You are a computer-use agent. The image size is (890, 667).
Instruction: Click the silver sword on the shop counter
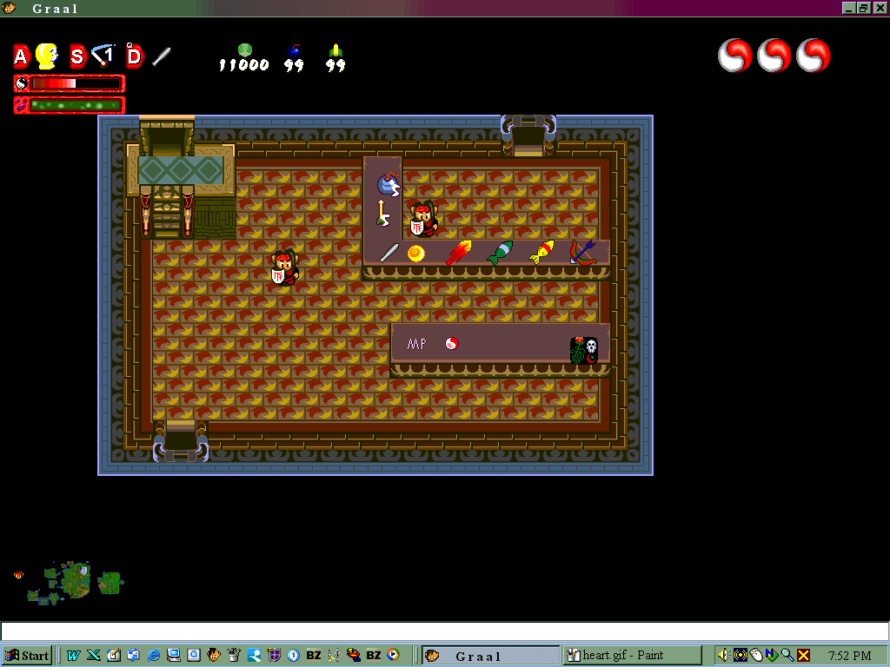pos(388,253)
